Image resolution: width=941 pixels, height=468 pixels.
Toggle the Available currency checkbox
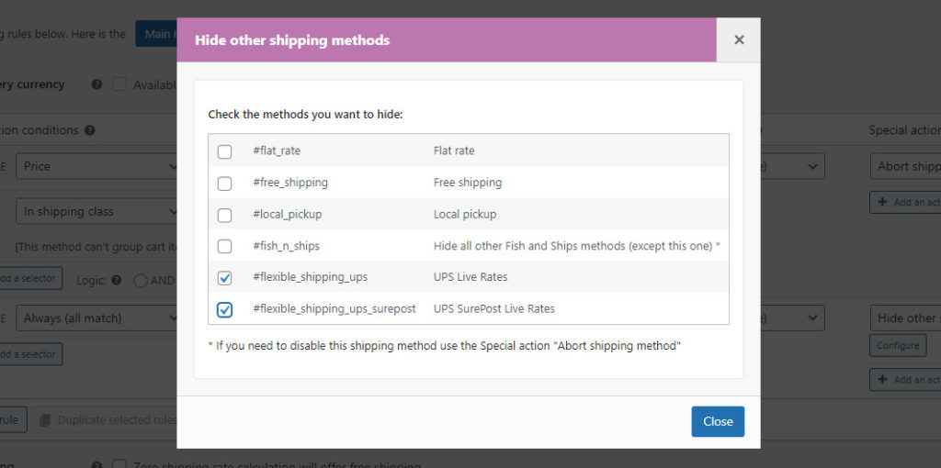tap(119, 84)
